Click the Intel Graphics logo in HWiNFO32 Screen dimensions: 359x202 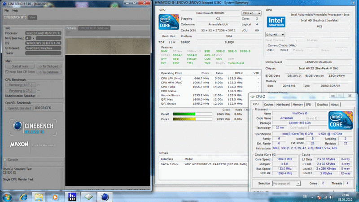pyautogui.click(x=276, y=22)
